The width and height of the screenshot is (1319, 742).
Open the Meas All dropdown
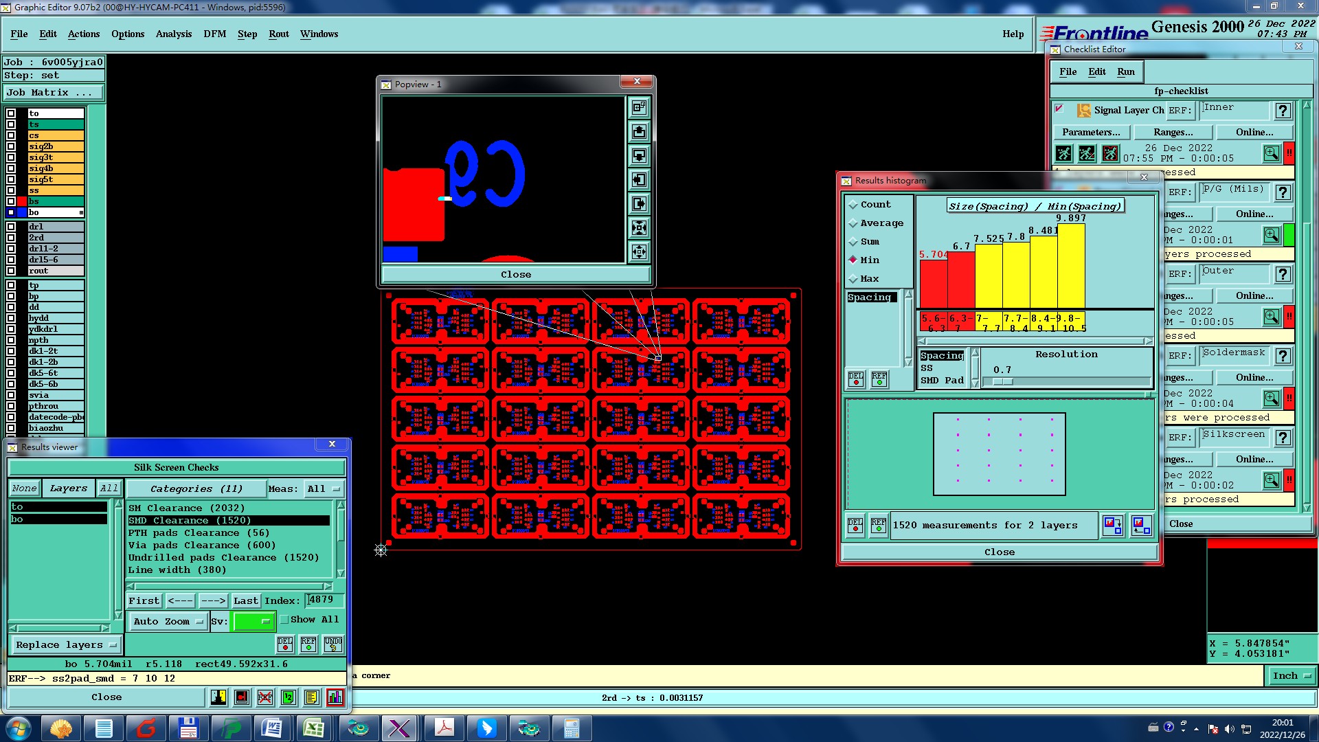pos(324,489)
